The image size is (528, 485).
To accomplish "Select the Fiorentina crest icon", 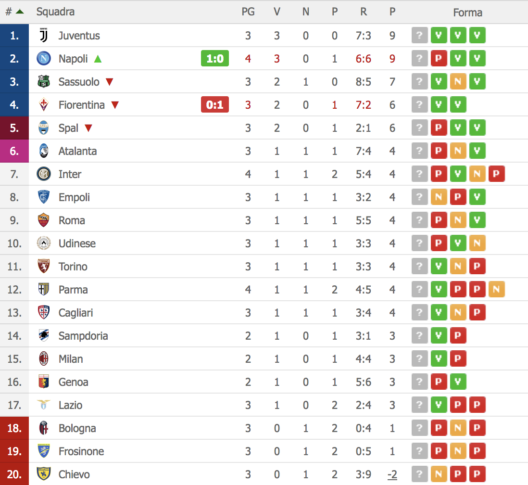I will (x=43, y=104).
